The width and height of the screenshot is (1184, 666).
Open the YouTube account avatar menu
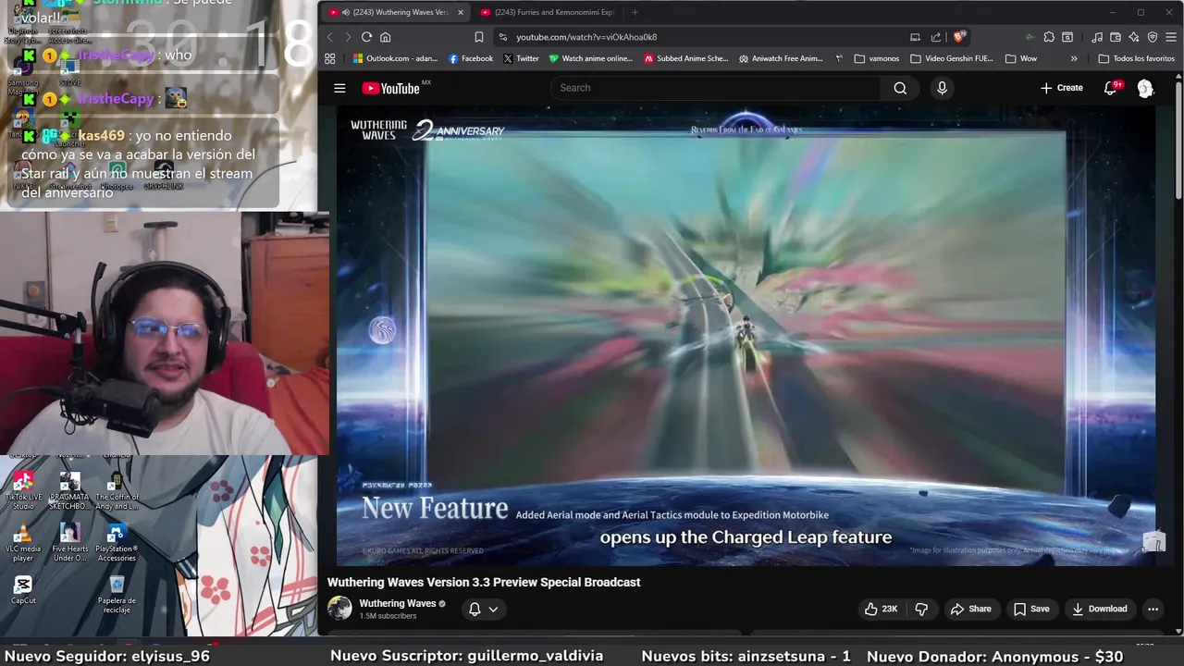click(1145, 88)
